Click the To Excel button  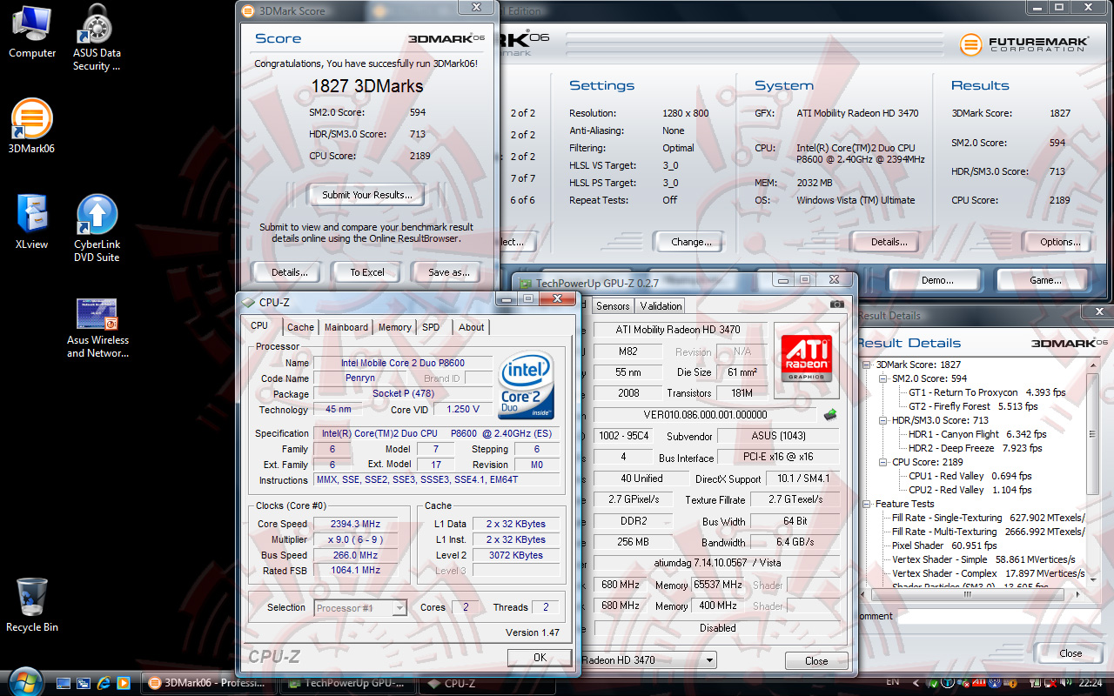(x=367, y=272)
